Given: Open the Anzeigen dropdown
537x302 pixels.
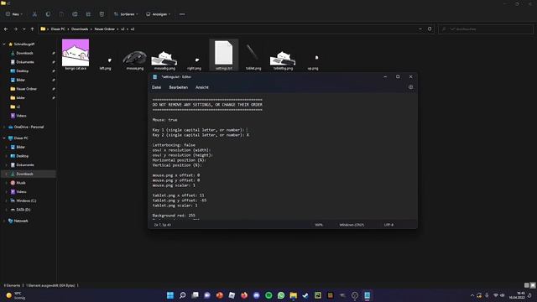Looking at the screenshot, I should [158, 14].
